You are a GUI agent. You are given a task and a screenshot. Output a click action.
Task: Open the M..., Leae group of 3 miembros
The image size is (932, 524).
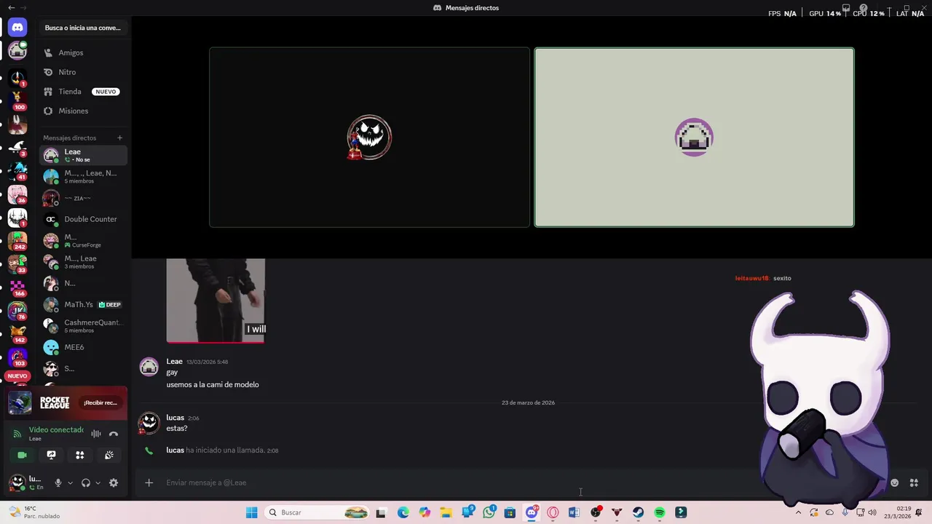click(83, 261)
